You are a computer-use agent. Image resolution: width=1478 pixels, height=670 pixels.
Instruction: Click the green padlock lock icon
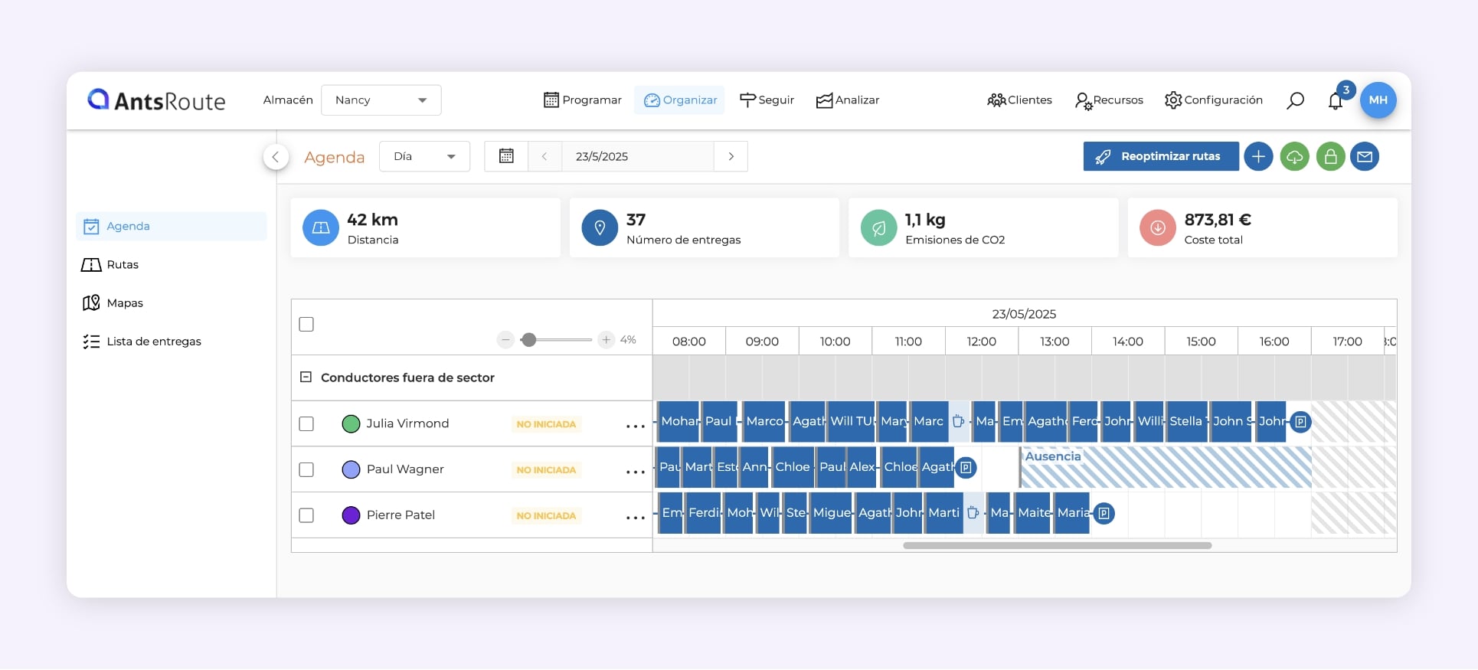pos(1330,156)
